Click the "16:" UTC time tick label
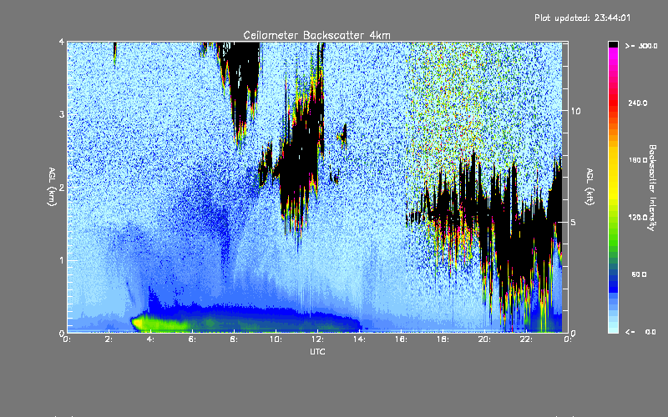 (401, 339)
